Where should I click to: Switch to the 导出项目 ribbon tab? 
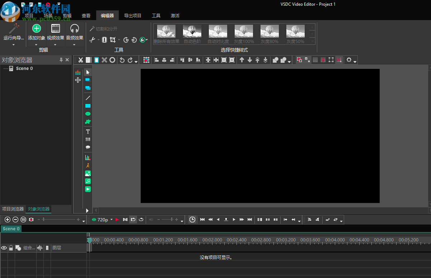132,15
